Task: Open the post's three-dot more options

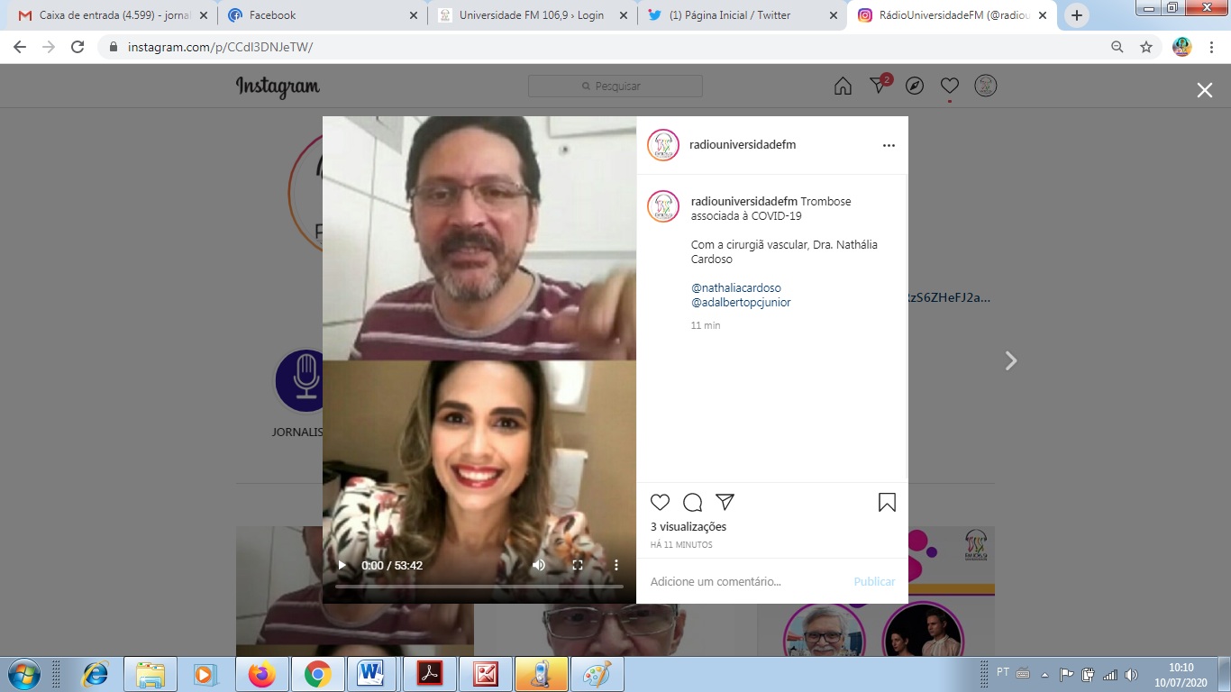Action: (889, 145)
